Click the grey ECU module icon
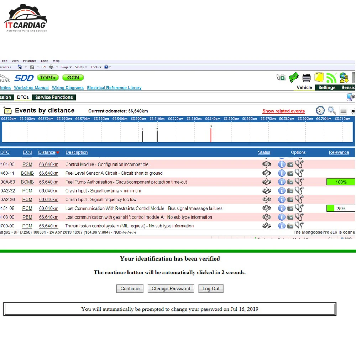The width and height of the screenshot is (356, 356). click(307, 78)
